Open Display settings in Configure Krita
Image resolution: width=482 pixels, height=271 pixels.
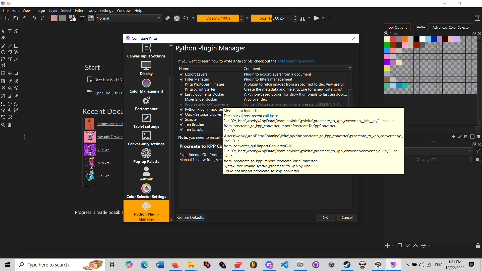(146, 68)
